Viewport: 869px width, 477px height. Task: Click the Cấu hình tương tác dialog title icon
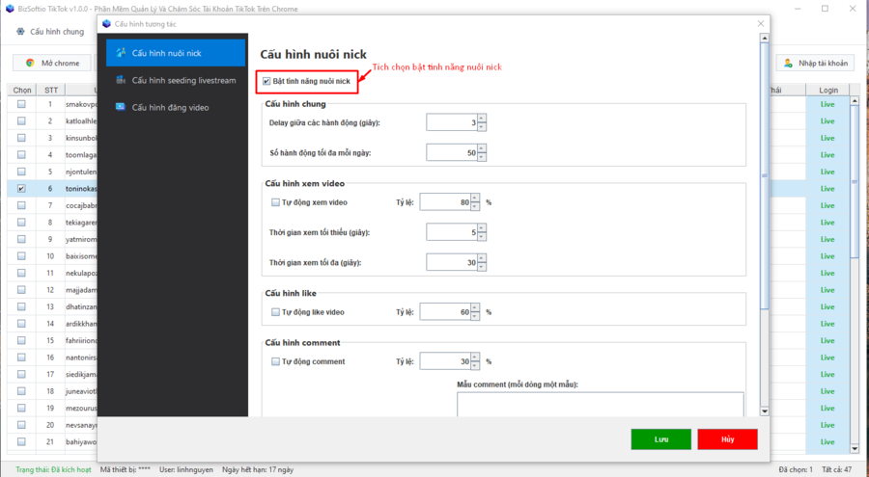(x=106, y=23)
